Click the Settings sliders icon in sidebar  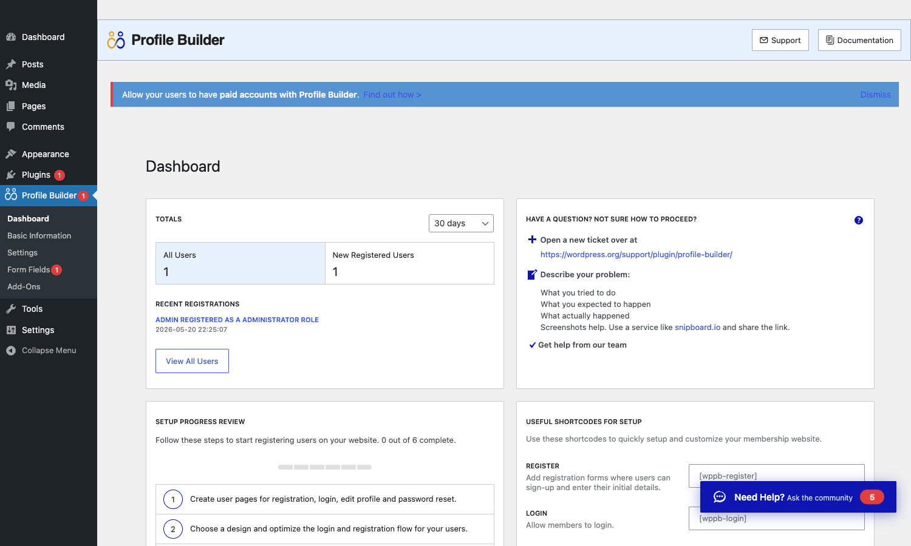11,330
